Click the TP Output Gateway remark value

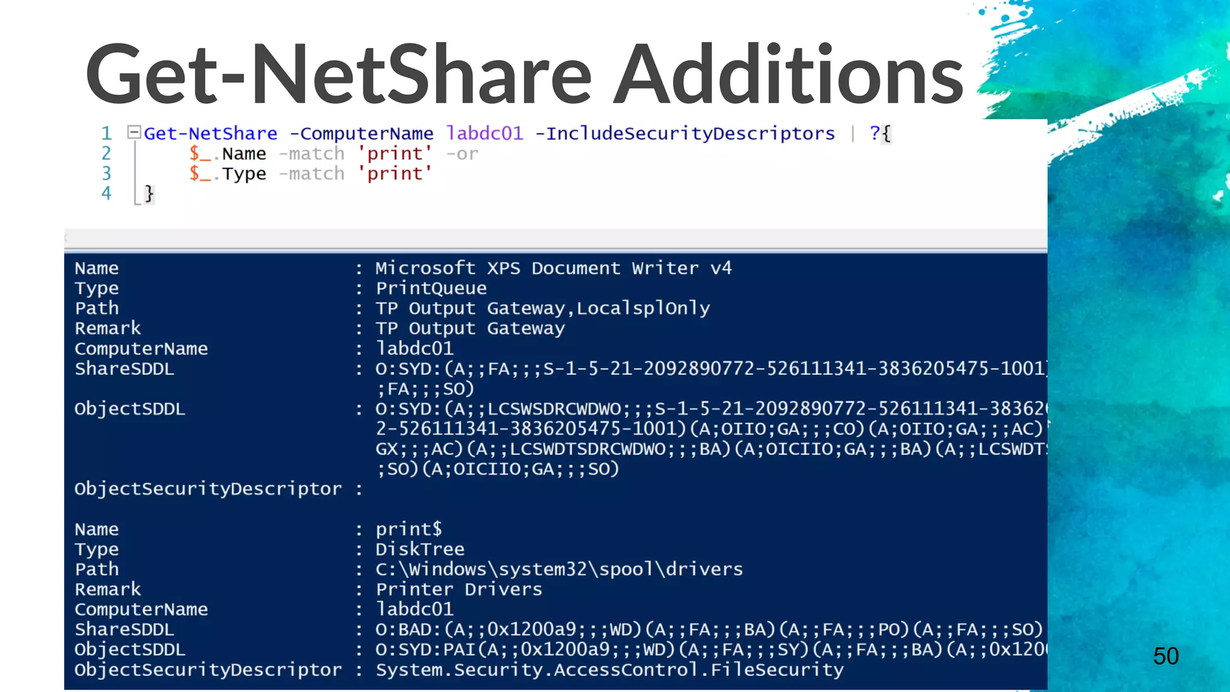pyautogui.click(x=470, y=329)
